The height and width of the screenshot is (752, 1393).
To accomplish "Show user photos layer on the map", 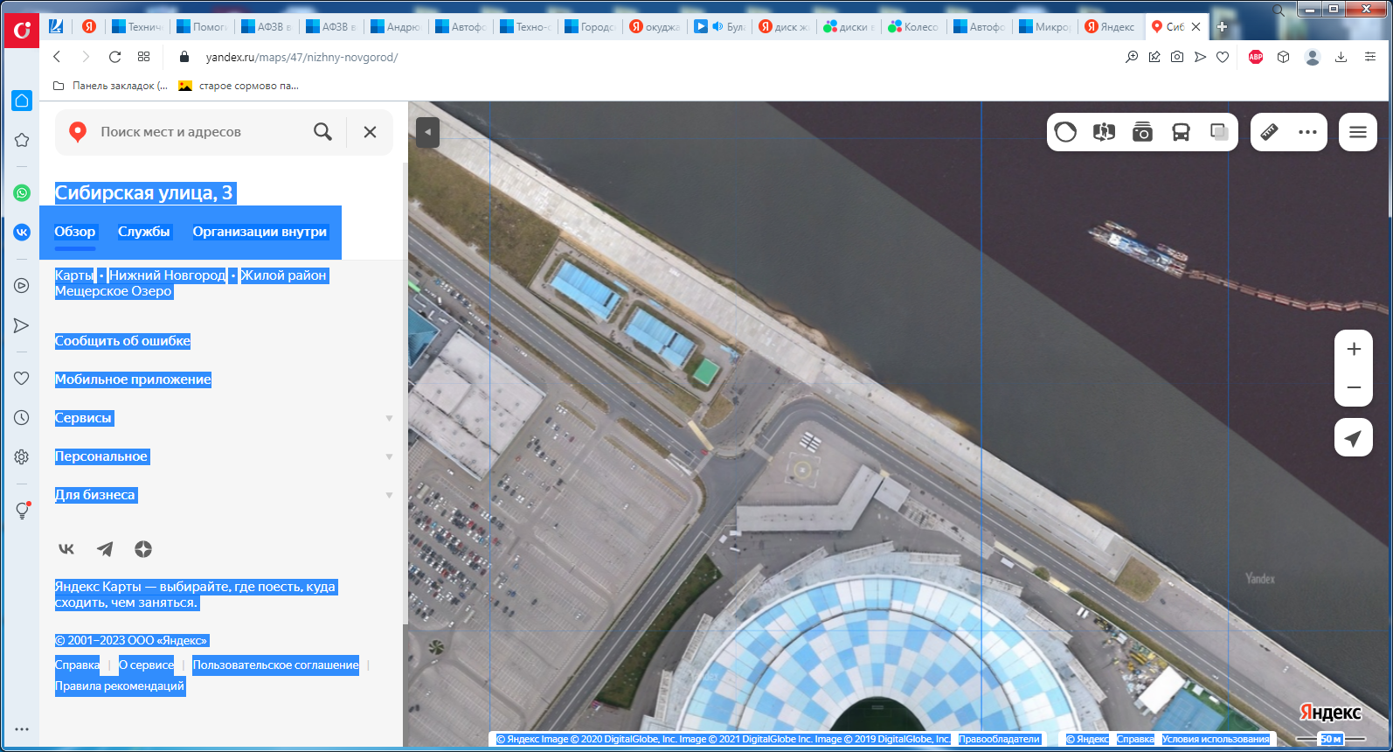I will click(1142, 132).
